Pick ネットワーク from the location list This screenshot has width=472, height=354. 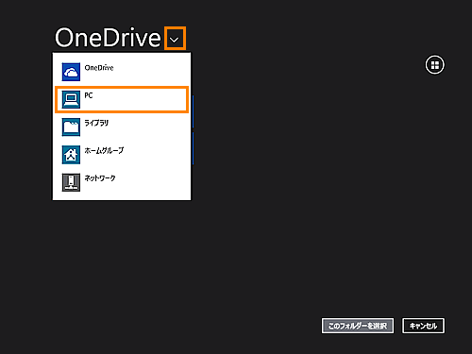tap(122, 182)
